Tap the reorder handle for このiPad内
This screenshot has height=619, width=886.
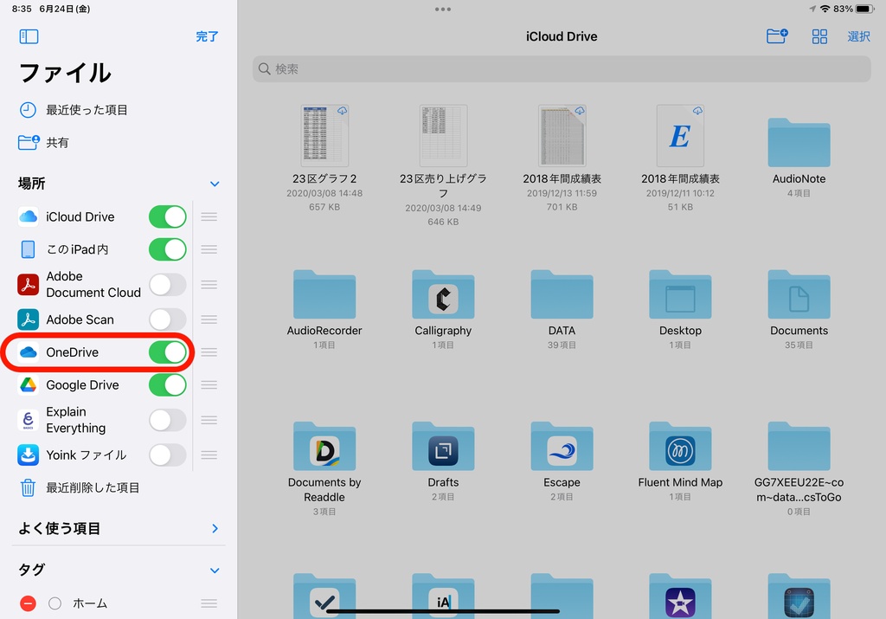pyautogui.click(x=209, y=249)
